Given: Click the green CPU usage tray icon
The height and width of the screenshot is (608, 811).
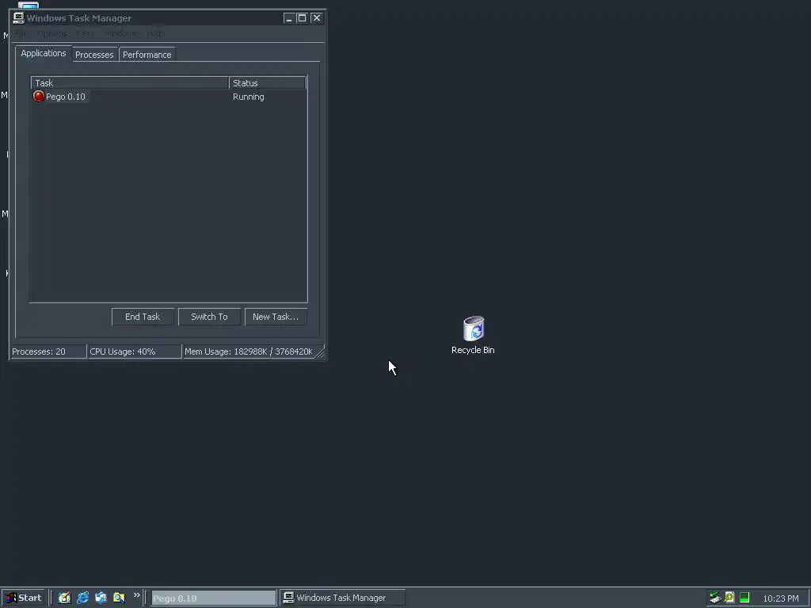Looking at the screenshot, I should tap(744, 598).
